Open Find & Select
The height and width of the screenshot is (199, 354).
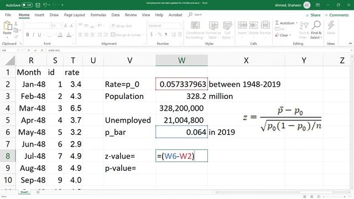click(316, 30)
